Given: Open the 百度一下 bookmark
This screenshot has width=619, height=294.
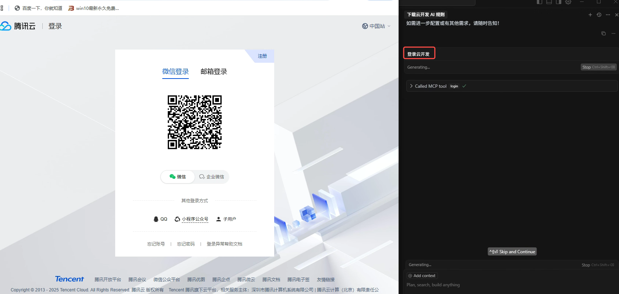Looking at the screenshot, I should (x=38, y=8).
